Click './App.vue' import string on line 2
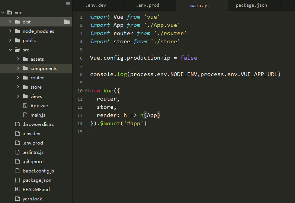 [x=162, y=25]
